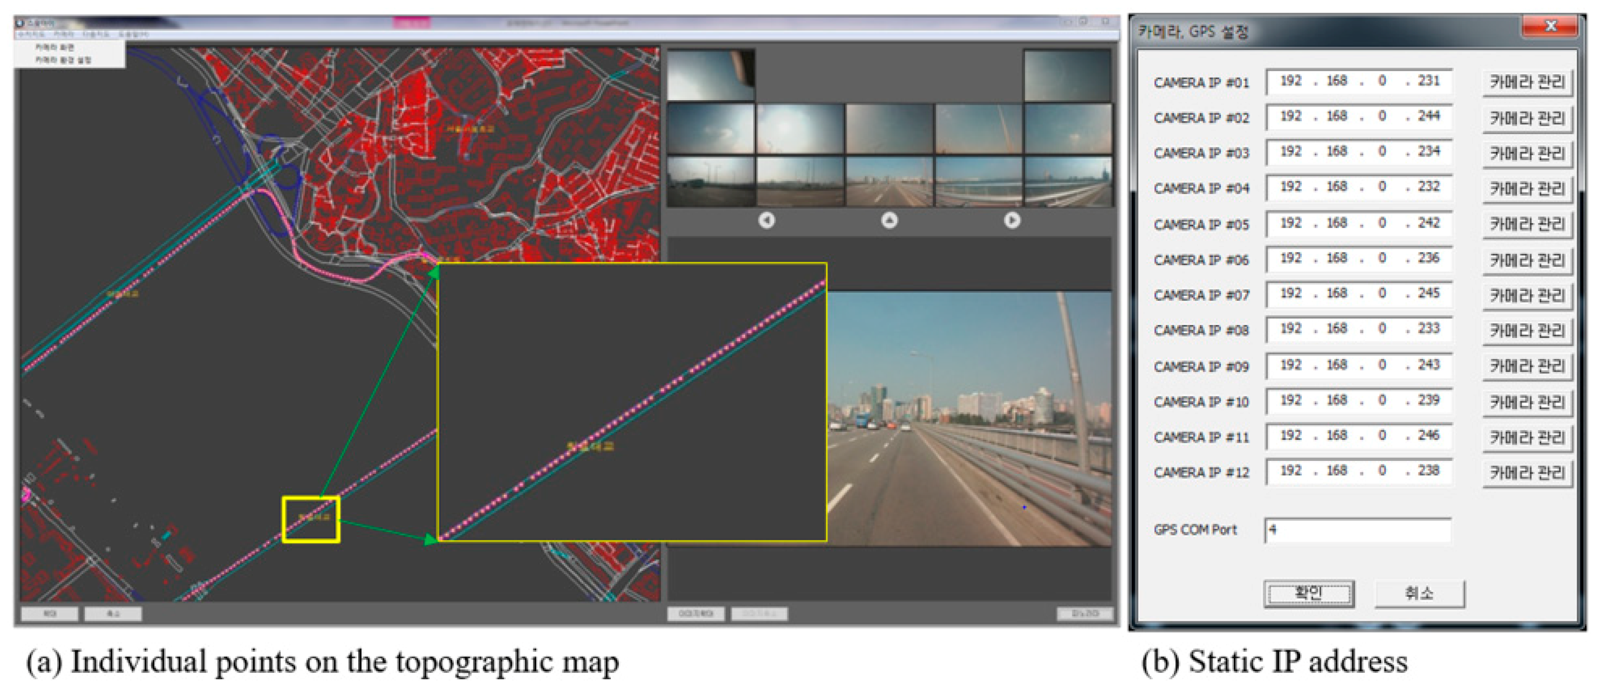The width and height of the screenshot is (1597, 690).
Task: Click octet 244 of CAMERA IP #02
Action: click(x=1428, y=117)
